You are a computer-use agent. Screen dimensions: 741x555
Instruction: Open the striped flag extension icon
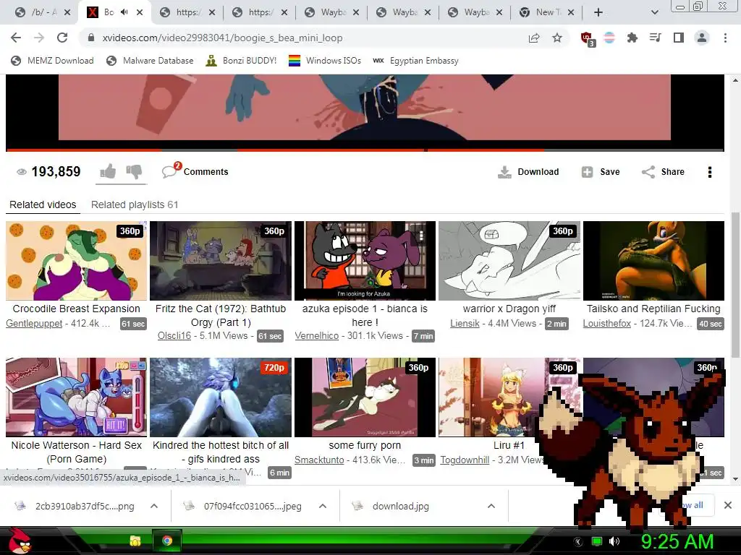[x=609, y=38]
